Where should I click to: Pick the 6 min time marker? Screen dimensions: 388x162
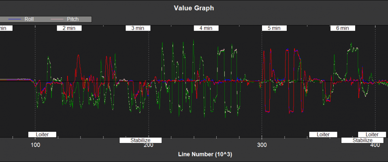tap(343, 28)
